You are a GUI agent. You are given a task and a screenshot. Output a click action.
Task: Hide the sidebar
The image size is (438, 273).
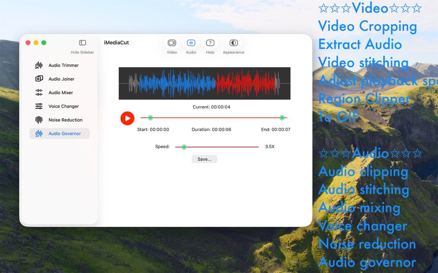coord(82,43)
